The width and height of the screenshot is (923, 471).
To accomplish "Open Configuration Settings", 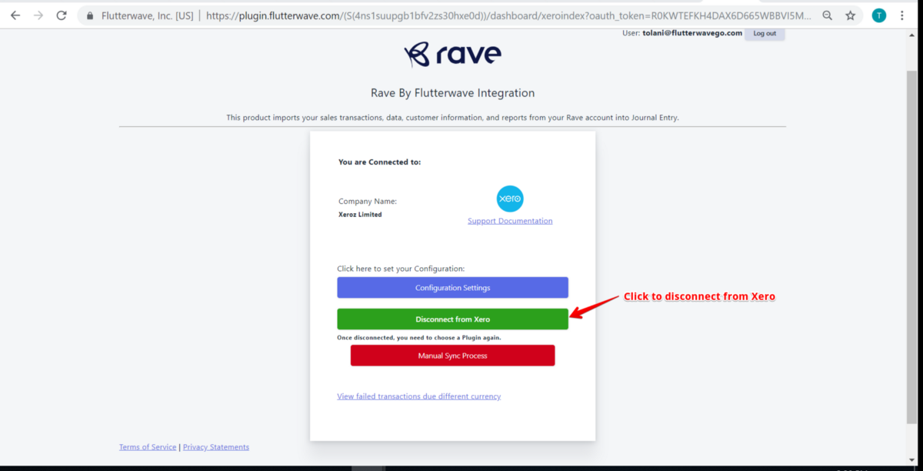I will (x=452, y=288).
